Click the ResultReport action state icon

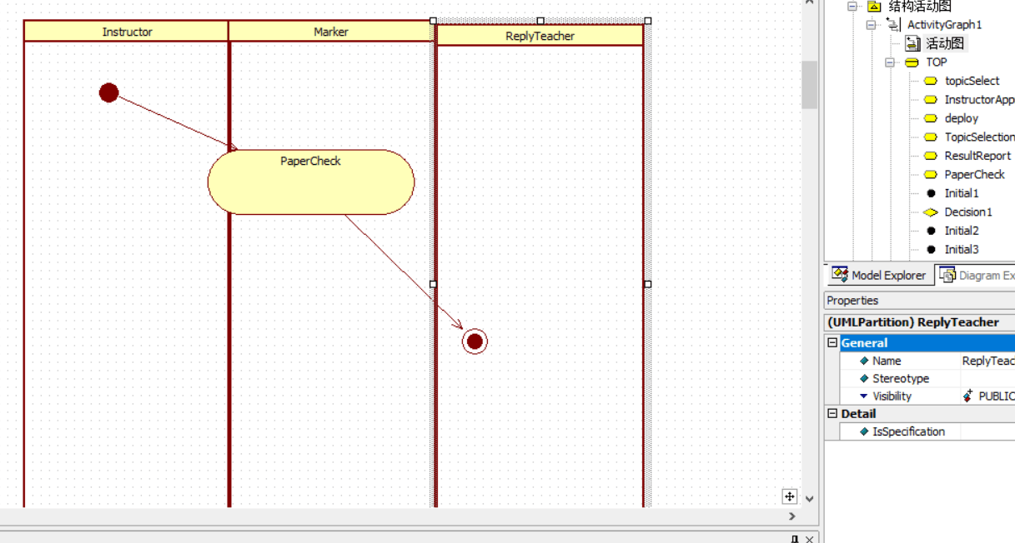coord(931,156)
